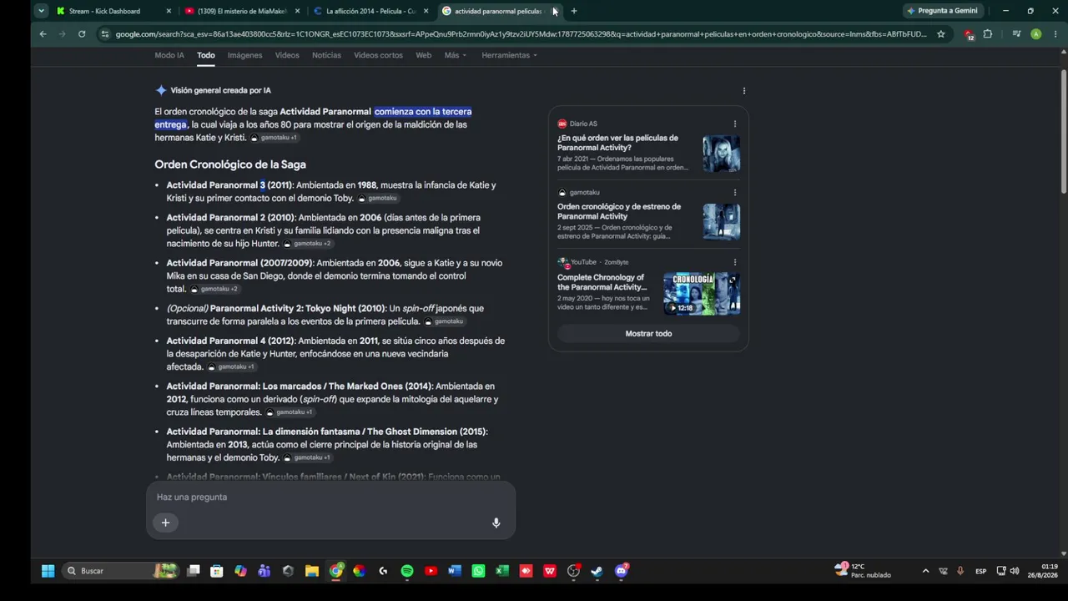Click the CRONOLOGÍA video thumbnail
This screenshot has height=601, width=1068.
pyautogui.click(x=702, y=294)
